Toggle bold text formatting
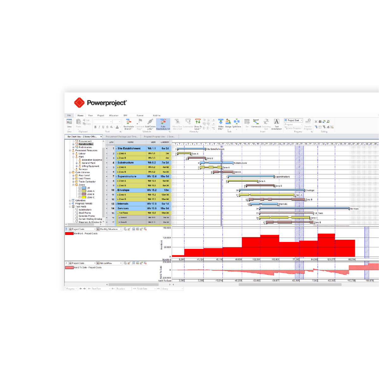Viewport: 379px width, 379px height. [x=95, y=127]
